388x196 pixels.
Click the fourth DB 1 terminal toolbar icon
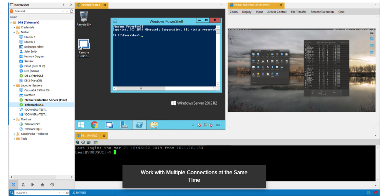[96, 142]
